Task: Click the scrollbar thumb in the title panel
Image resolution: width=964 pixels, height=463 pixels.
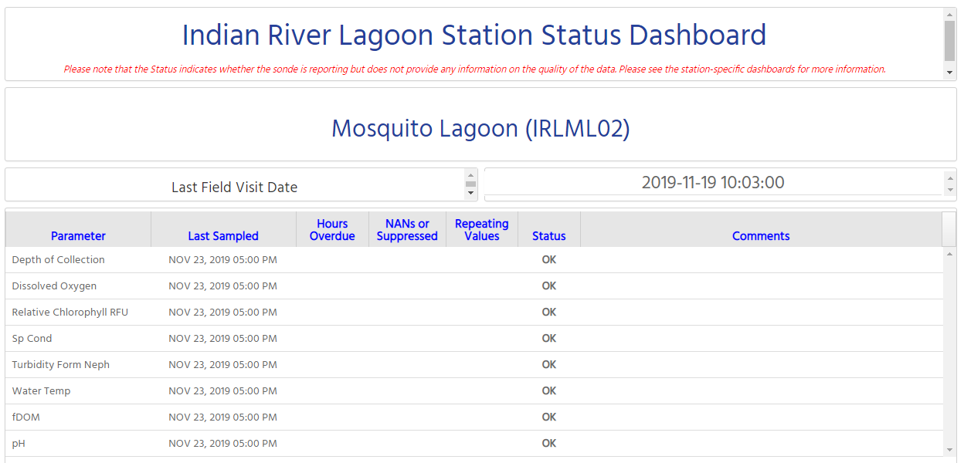Action: [x=949, y=40]
